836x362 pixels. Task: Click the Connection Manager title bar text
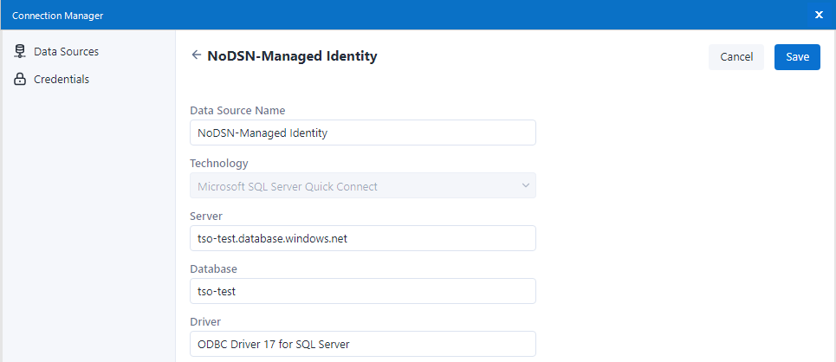click(56, 15)
